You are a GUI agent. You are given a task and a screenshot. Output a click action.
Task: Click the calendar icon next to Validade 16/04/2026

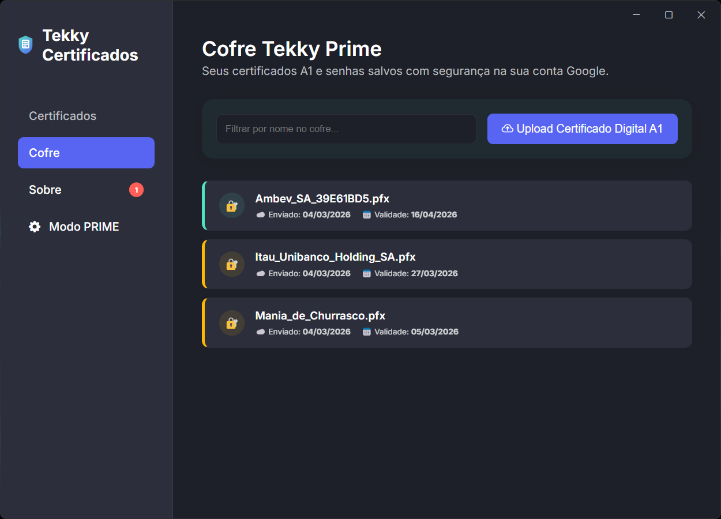(x=366, y=215)
